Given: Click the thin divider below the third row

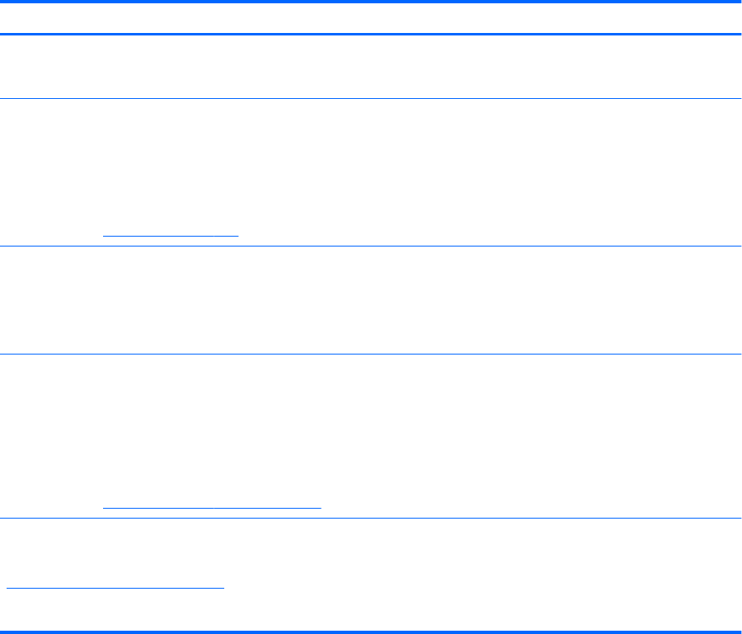Looking at the screenshot, I should [x=371, y=355].
